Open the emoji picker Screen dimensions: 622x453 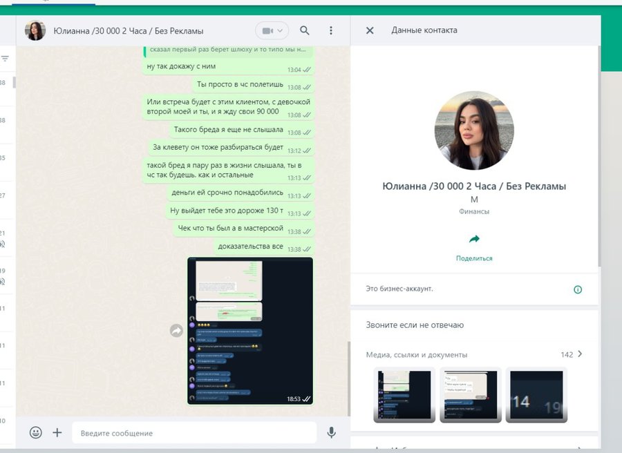pos(36,432)
